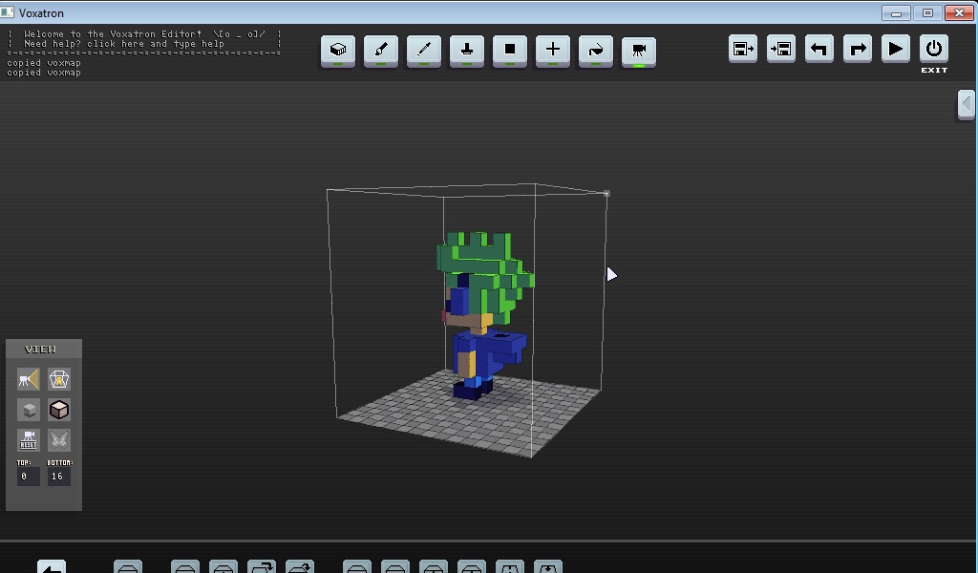978x573 pixels.
Task: Minimize the Voxatron window
Action: pyautogui.click(x=896, y=12)
